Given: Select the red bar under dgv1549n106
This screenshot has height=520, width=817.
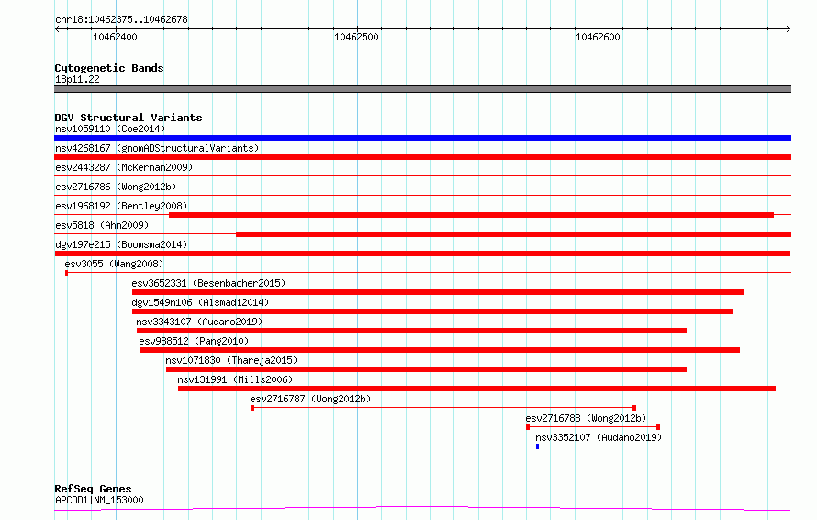Looking at the screenshot, I should pyautogui.click(x=432, y=311).
